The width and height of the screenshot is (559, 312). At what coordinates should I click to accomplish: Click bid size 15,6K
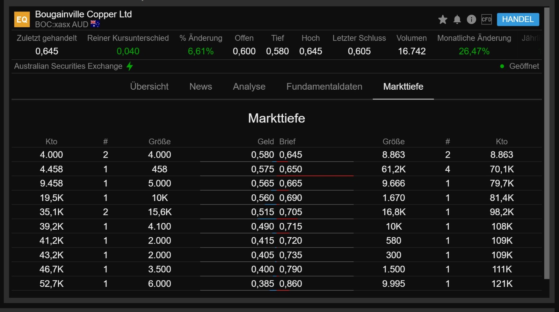coord(160,212)
